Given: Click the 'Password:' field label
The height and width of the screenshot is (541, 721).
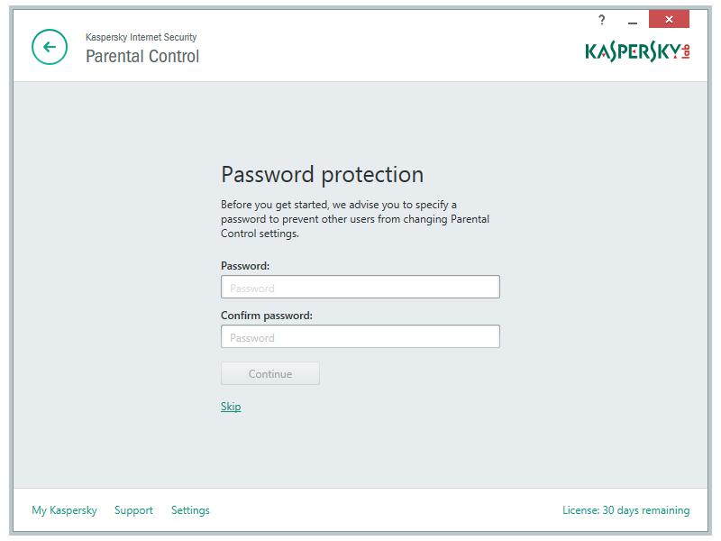Looking at the screenshot, I should tap(245, 266).
